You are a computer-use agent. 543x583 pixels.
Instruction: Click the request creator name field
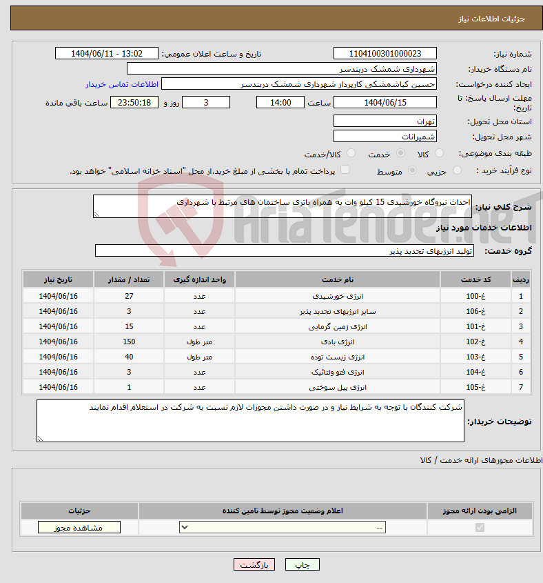[299, 84]
